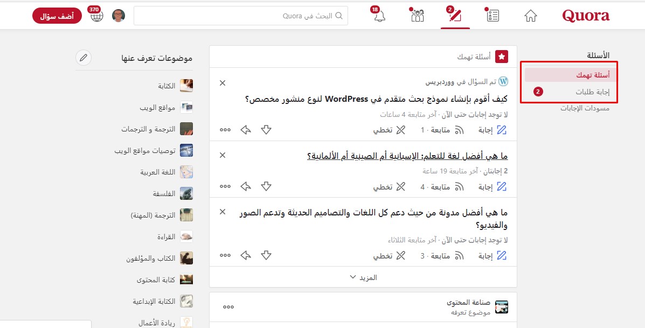Open the question about best language to learn
Image resolution: width=645 pixels, height=328 pixels.
(407, 156)
